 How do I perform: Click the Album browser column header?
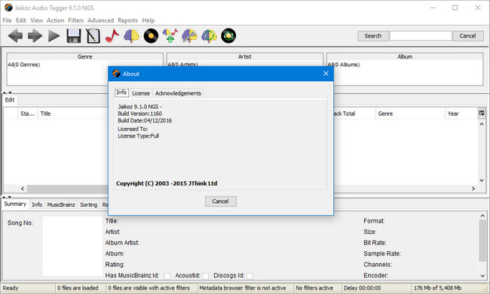click(405, 56)
